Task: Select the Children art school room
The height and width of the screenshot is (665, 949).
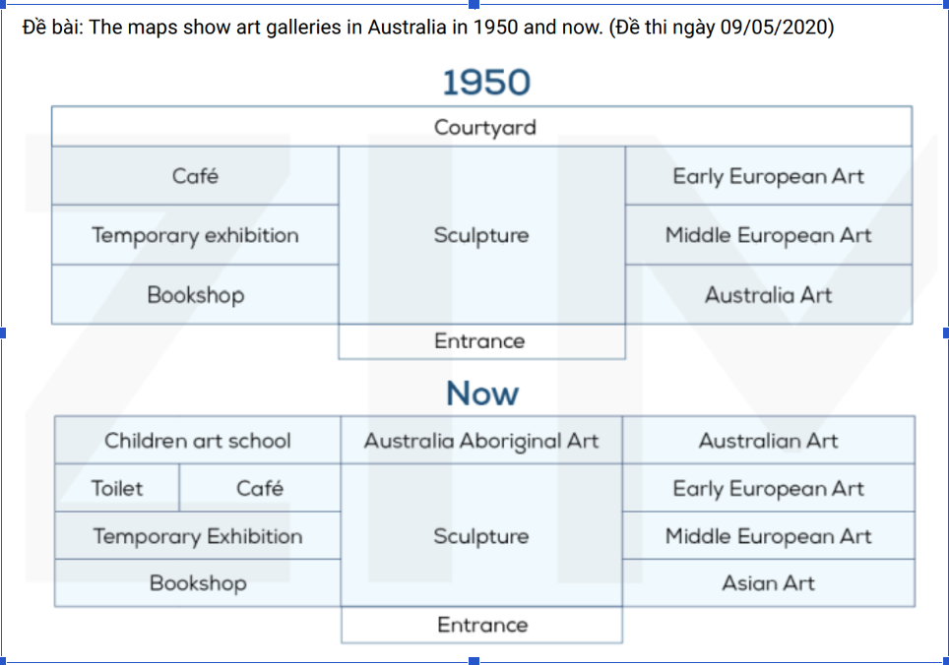Action: tap(198, 440)
